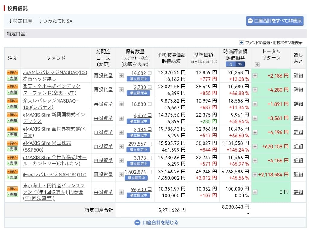The height and width of the screenshot is (230, 310).
Task: Expand total return details for iFreeレバレッジ NASDAQ100
Action: [255, 175]
